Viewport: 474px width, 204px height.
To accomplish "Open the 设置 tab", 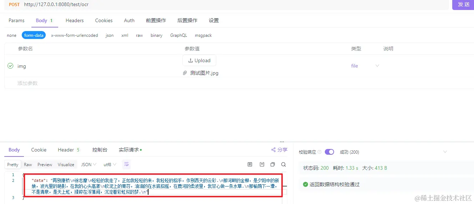I will pos(214,20).
